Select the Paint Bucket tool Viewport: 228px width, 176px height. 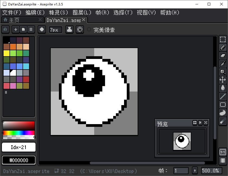[x=223, y=88]
